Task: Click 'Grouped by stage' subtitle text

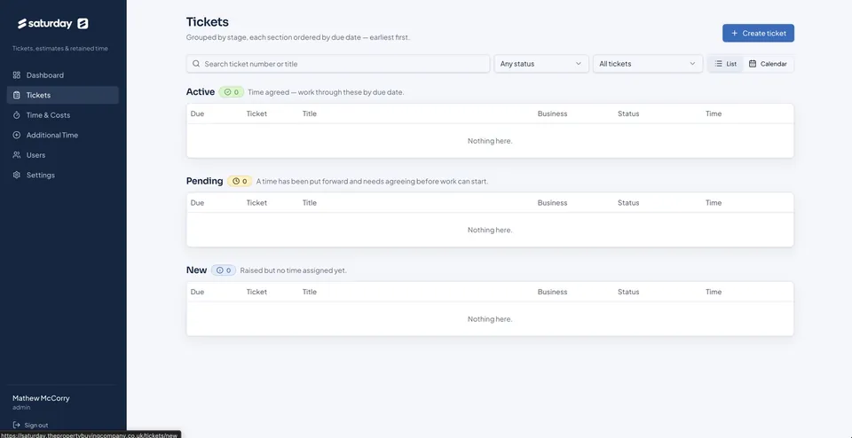Action: click(x=298, y=37)
